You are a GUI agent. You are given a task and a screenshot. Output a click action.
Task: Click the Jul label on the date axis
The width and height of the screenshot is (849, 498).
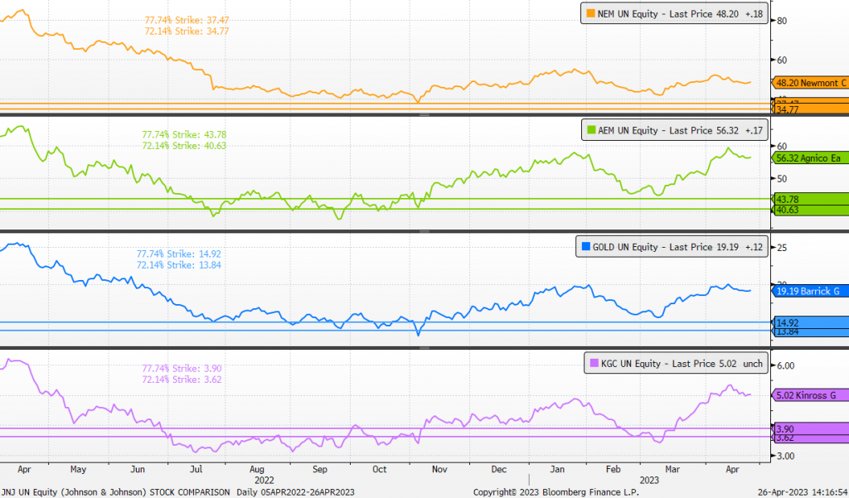click(196, 469)
